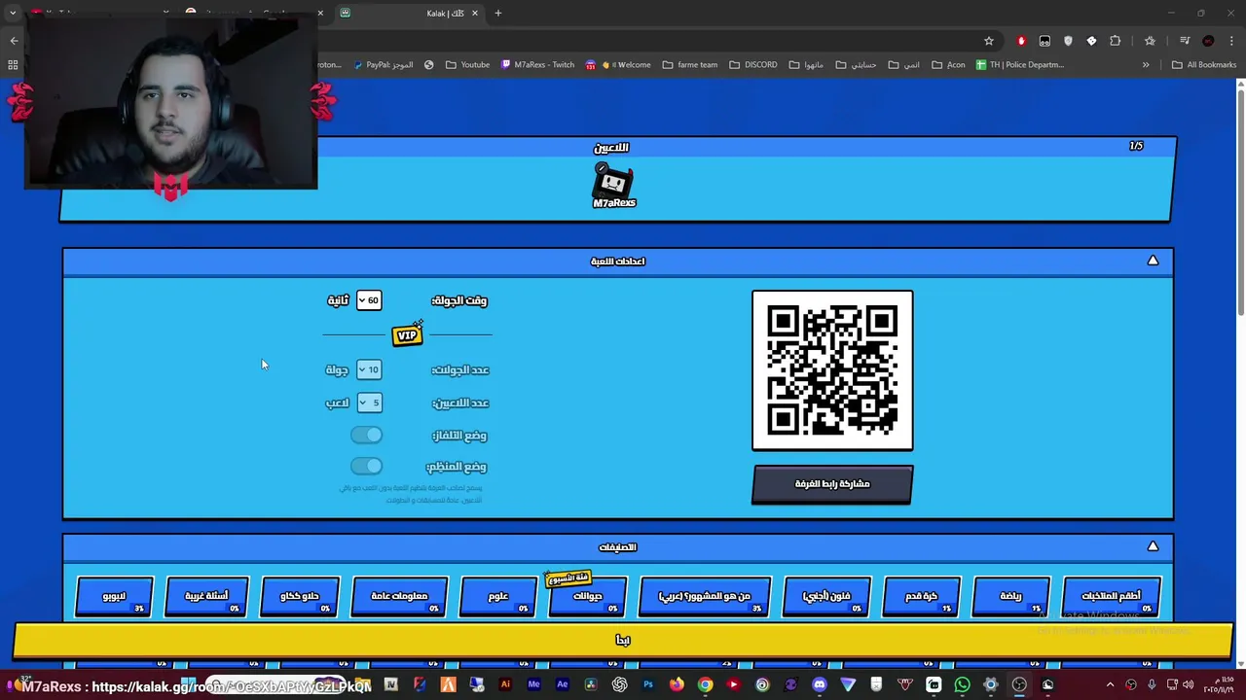Select the أسئلة غريبة category card
1246x700 pixels.
coord(206,596)
